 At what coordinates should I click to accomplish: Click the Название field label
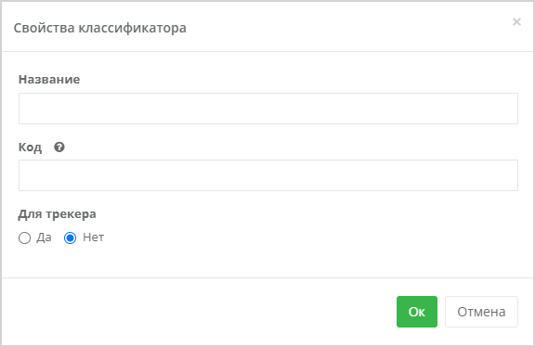click(49, 80)
